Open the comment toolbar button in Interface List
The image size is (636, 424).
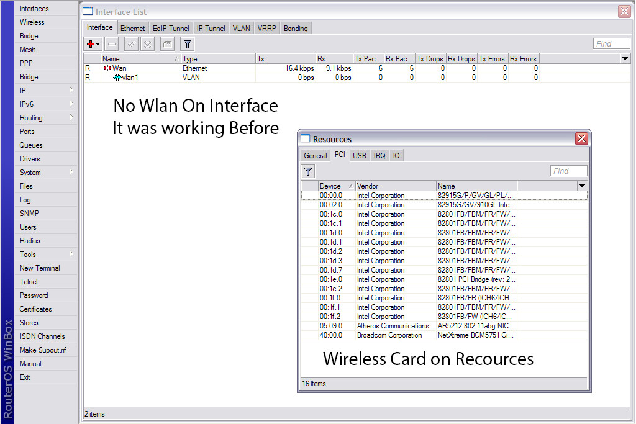167,44
